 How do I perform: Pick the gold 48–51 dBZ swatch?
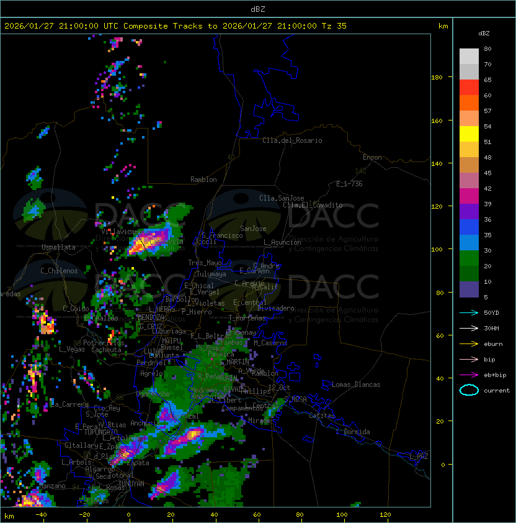coord(469,150)
